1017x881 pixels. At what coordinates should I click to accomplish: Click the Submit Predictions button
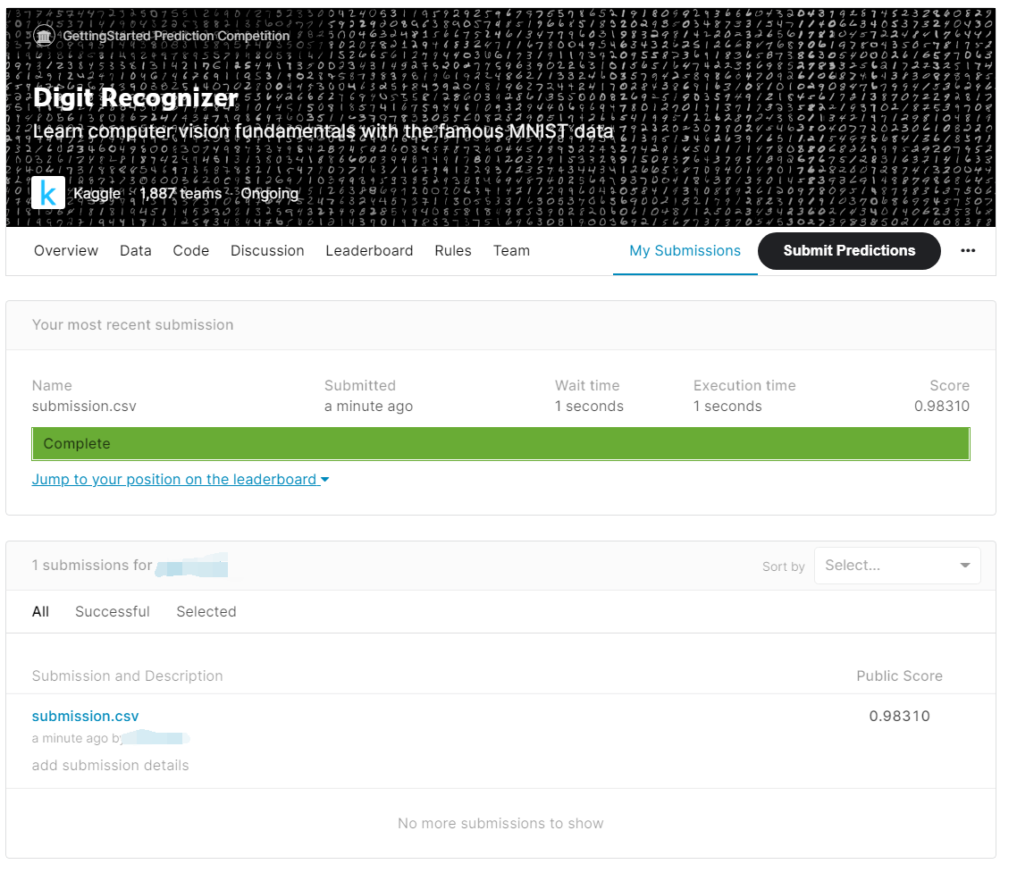click(848, 251)
